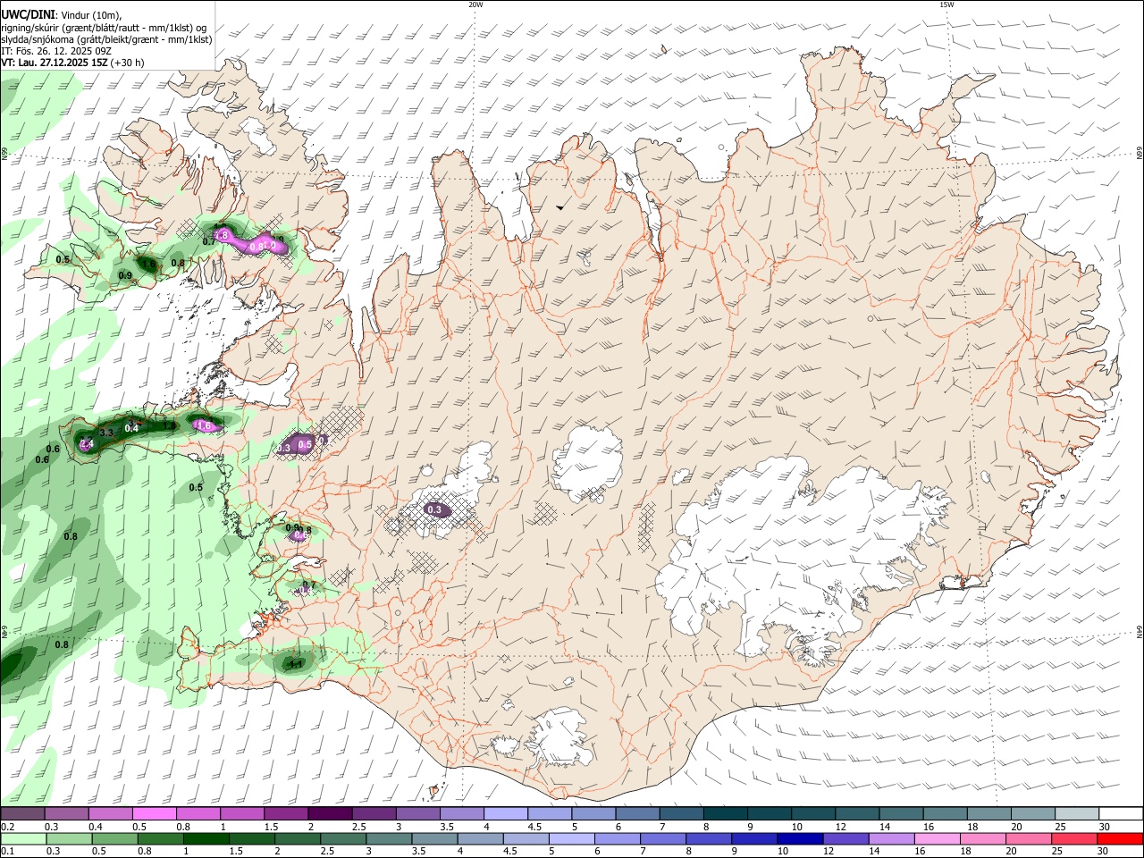
Task: Pick the darkest purple 2 swatch in top legend
Action: pyautogui.click(x=330, y=814)
